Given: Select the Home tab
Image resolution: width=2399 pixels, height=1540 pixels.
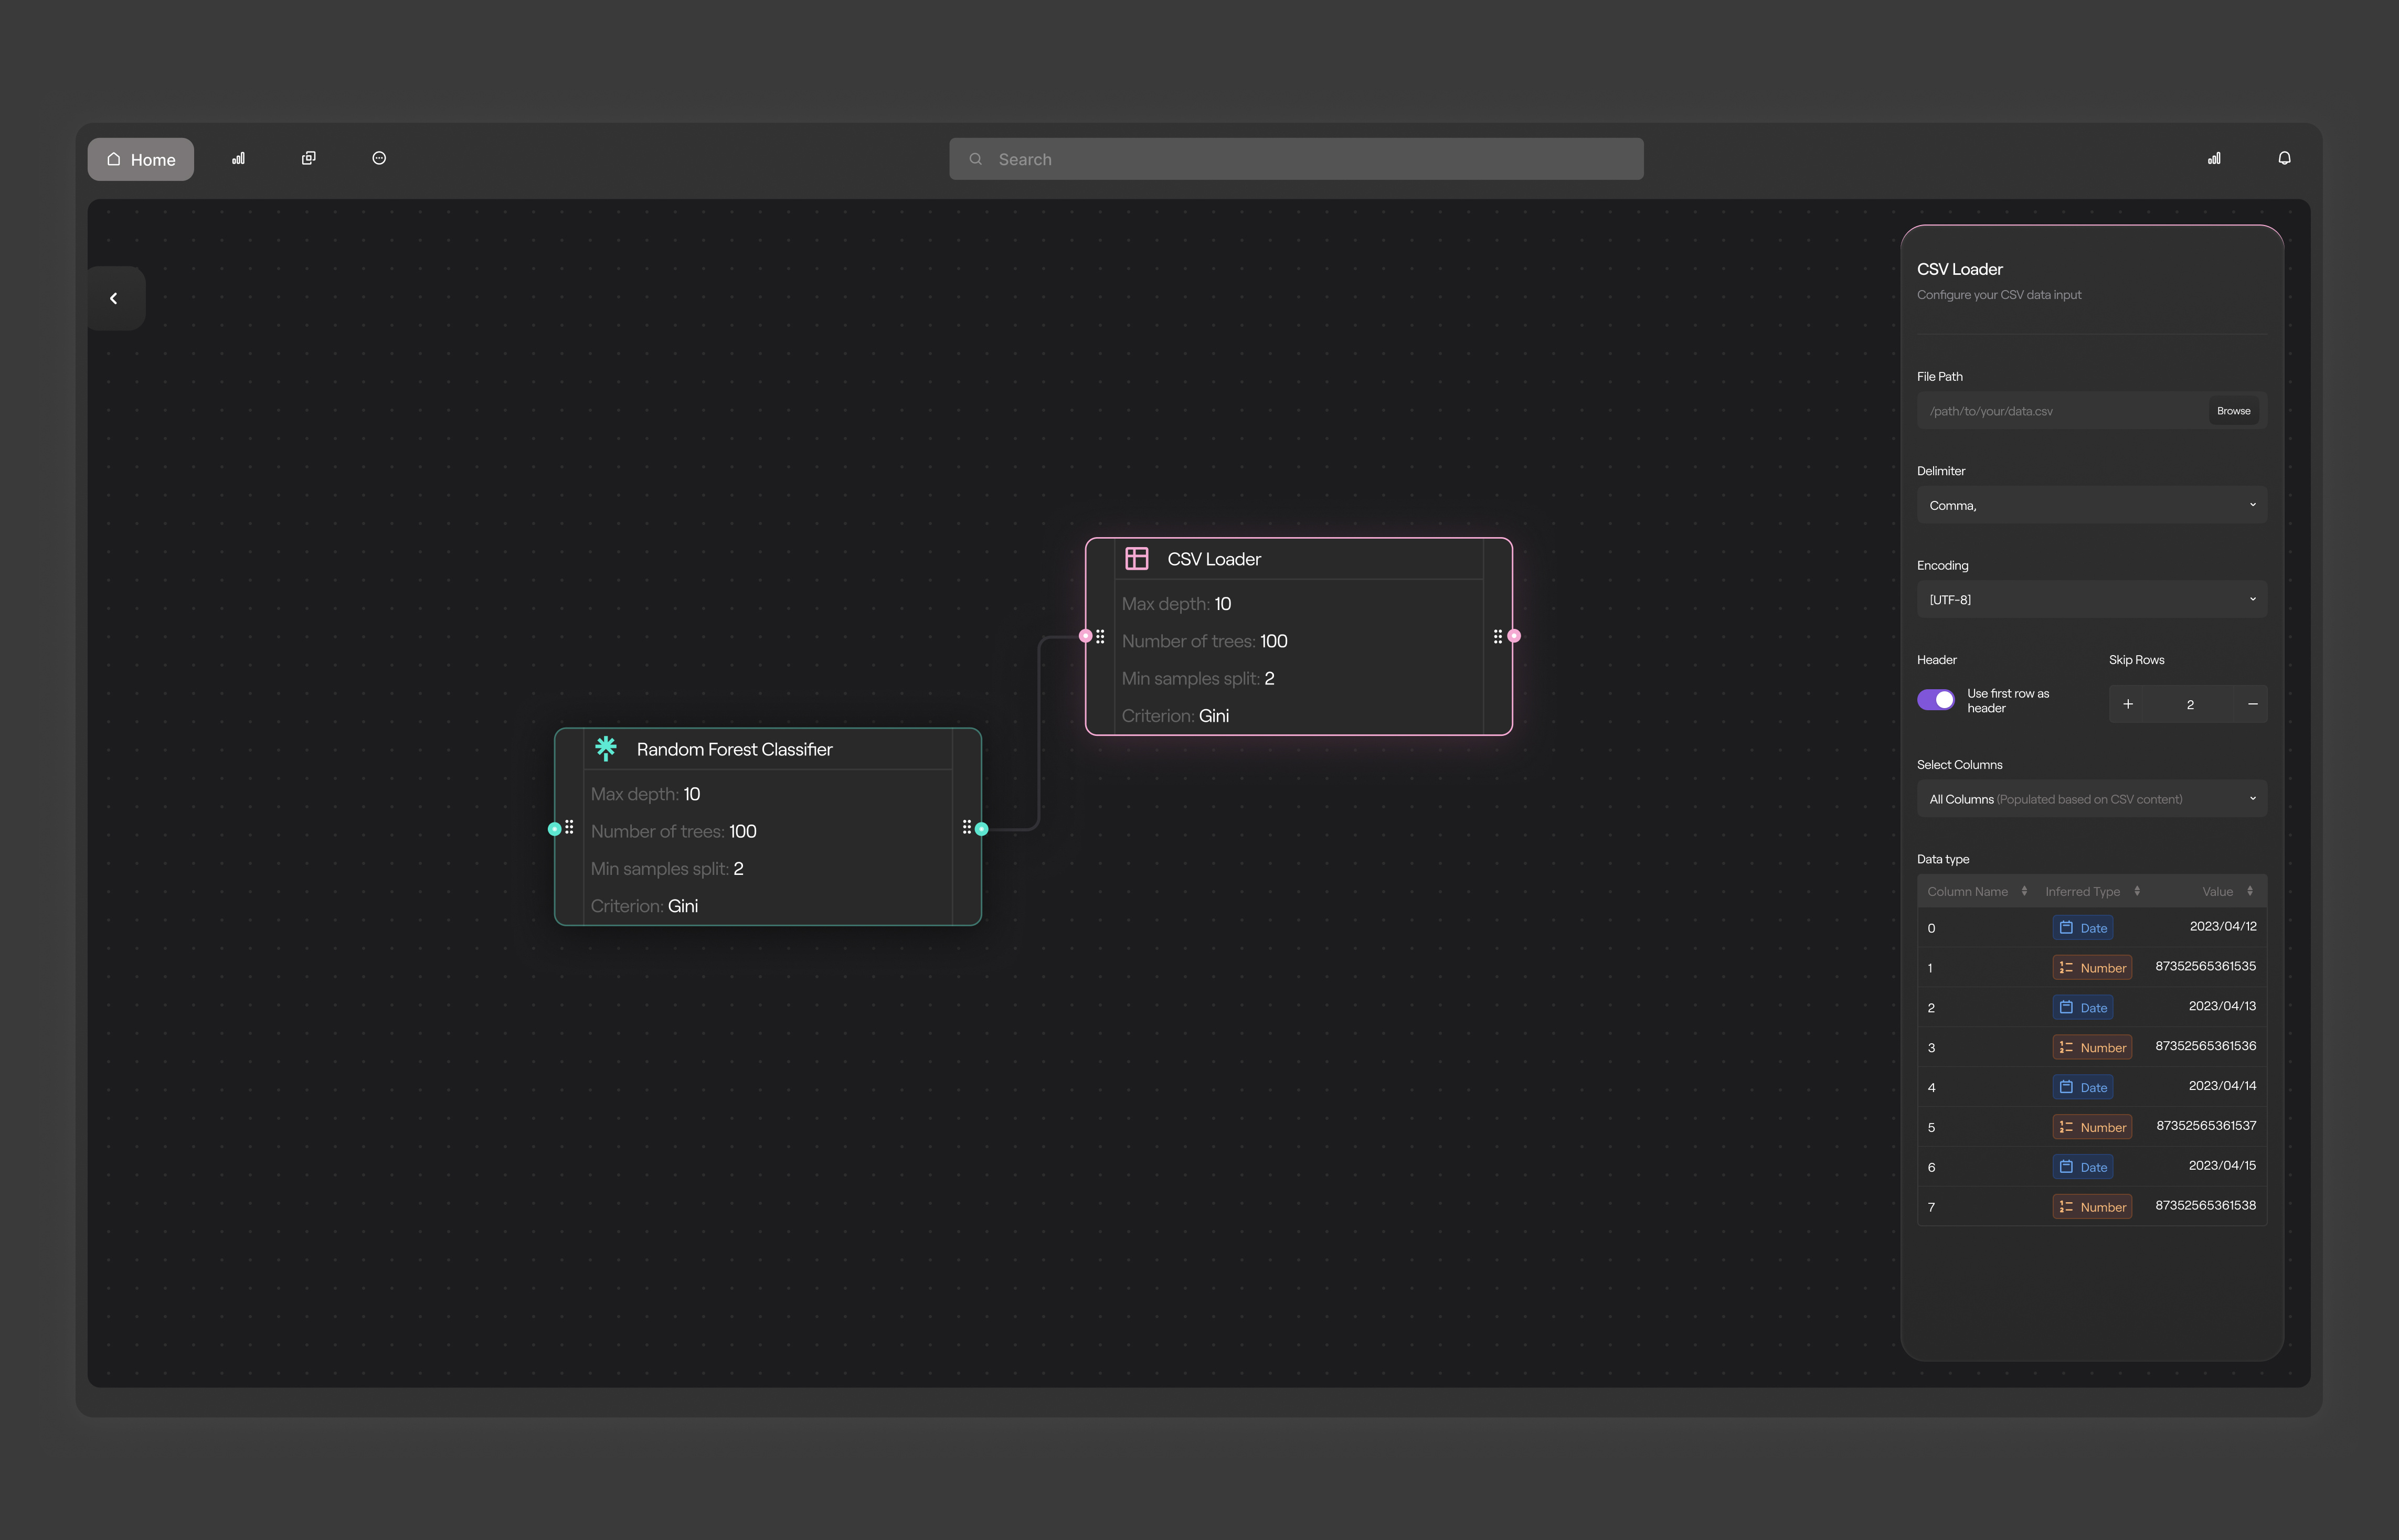Looking at the screenshot, I should click(140, 159).
